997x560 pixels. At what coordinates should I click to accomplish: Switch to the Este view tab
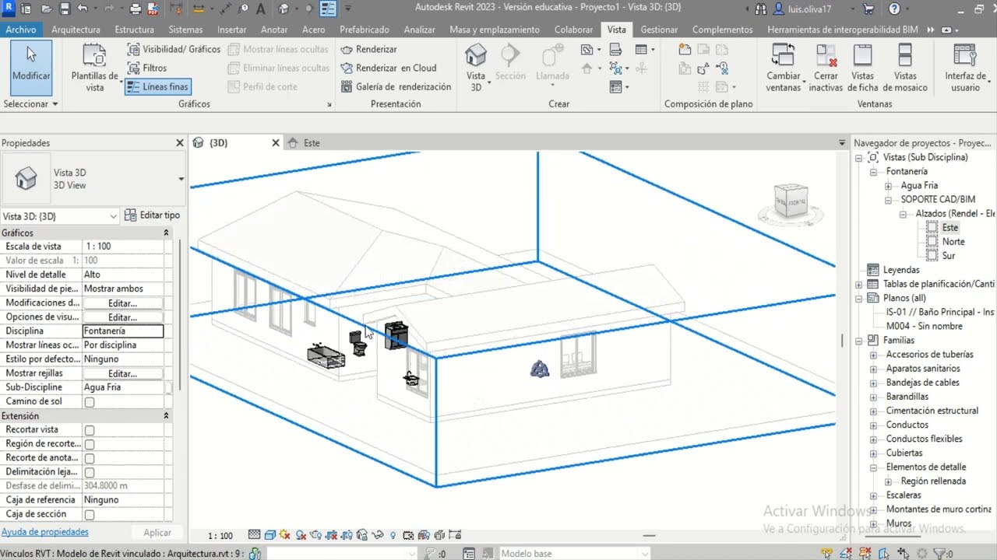(312, 143)
